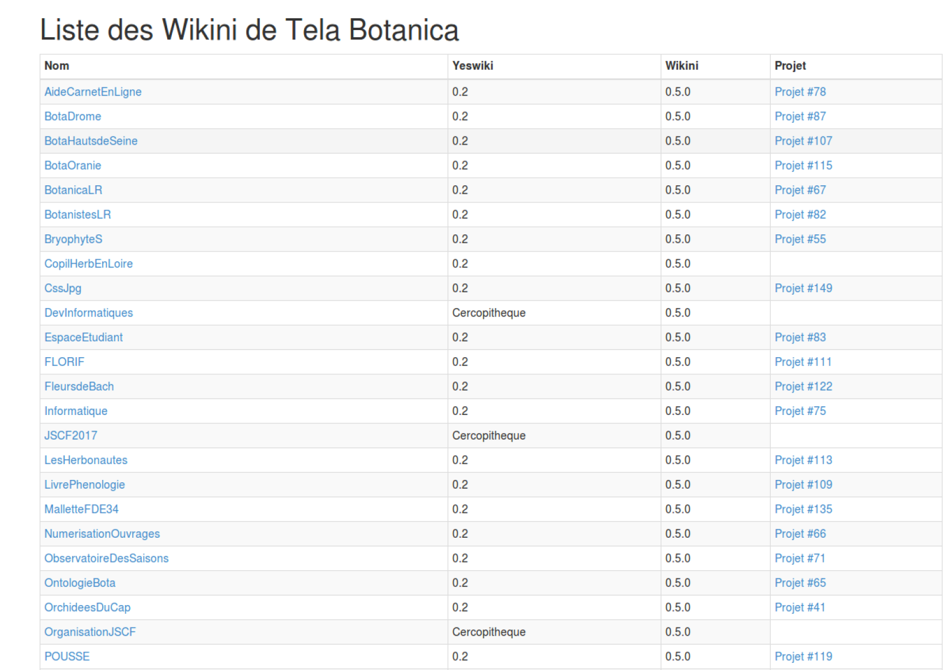
Task: Go to ObservatoireDesSaisons wiki
Action: click(x=106, y=558)
